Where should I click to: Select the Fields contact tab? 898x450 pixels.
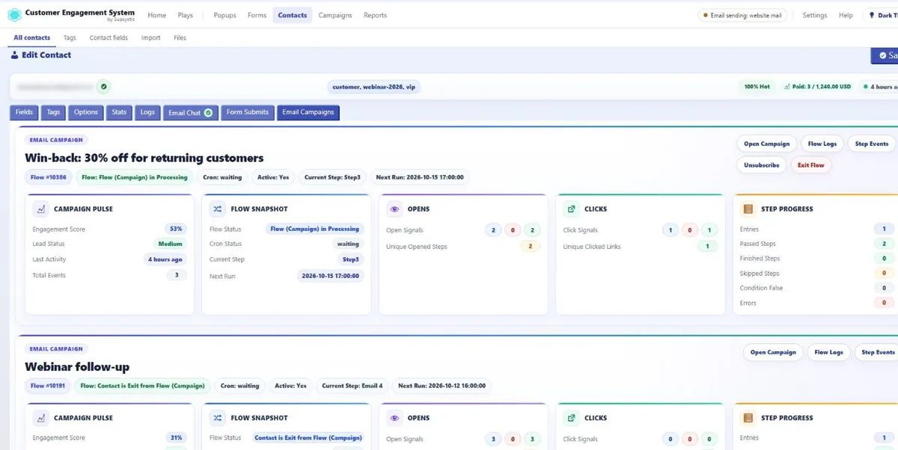(24, 112)
